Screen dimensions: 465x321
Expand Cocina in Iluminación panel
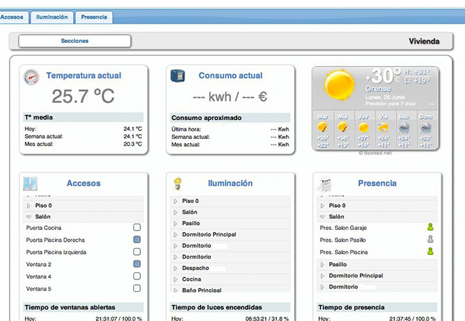pos(176,279)
